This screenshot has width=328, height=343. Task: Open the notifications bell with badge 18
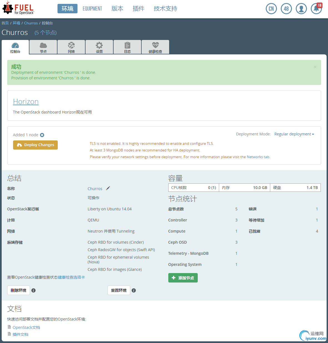(x=316, y=9)
